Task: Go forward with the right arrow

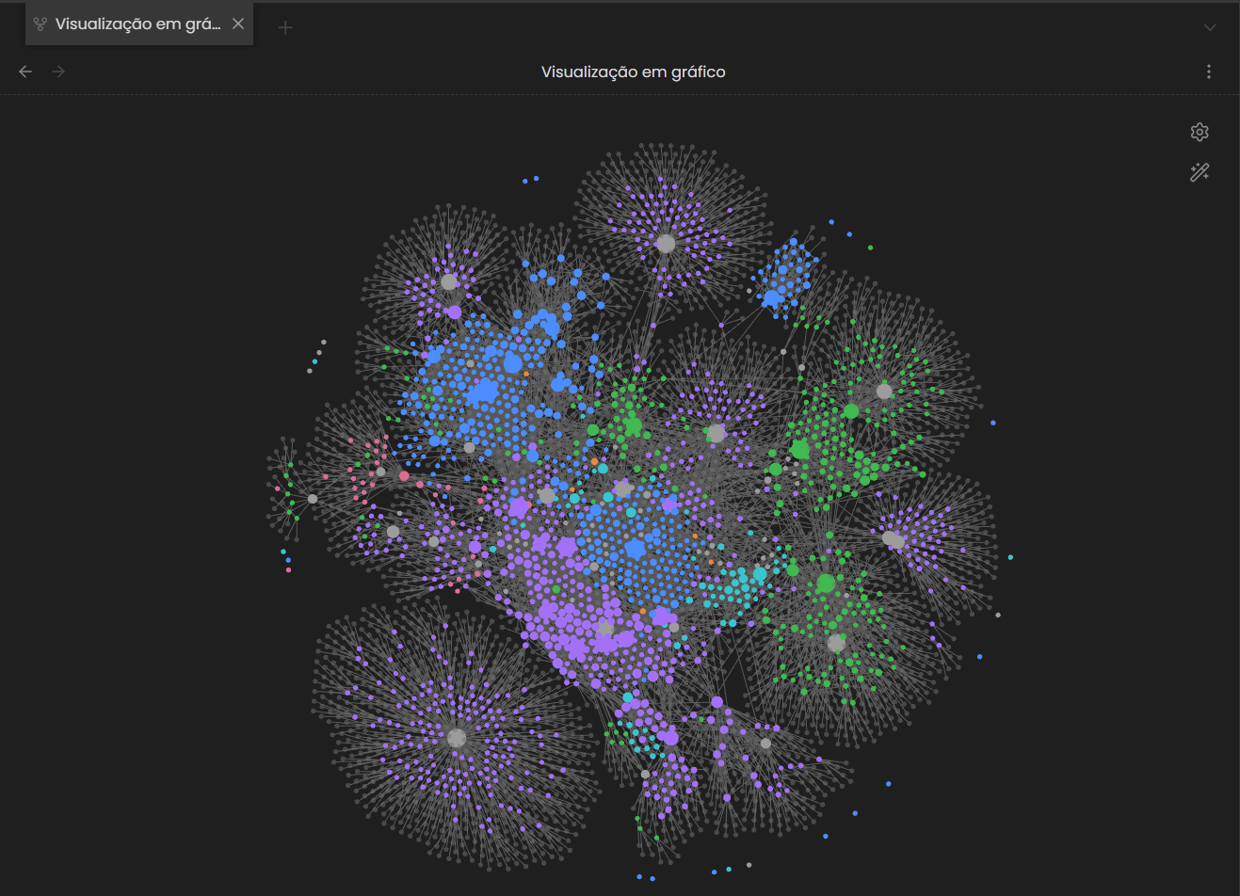Action: pyautogui.click(x=58, y=72)
